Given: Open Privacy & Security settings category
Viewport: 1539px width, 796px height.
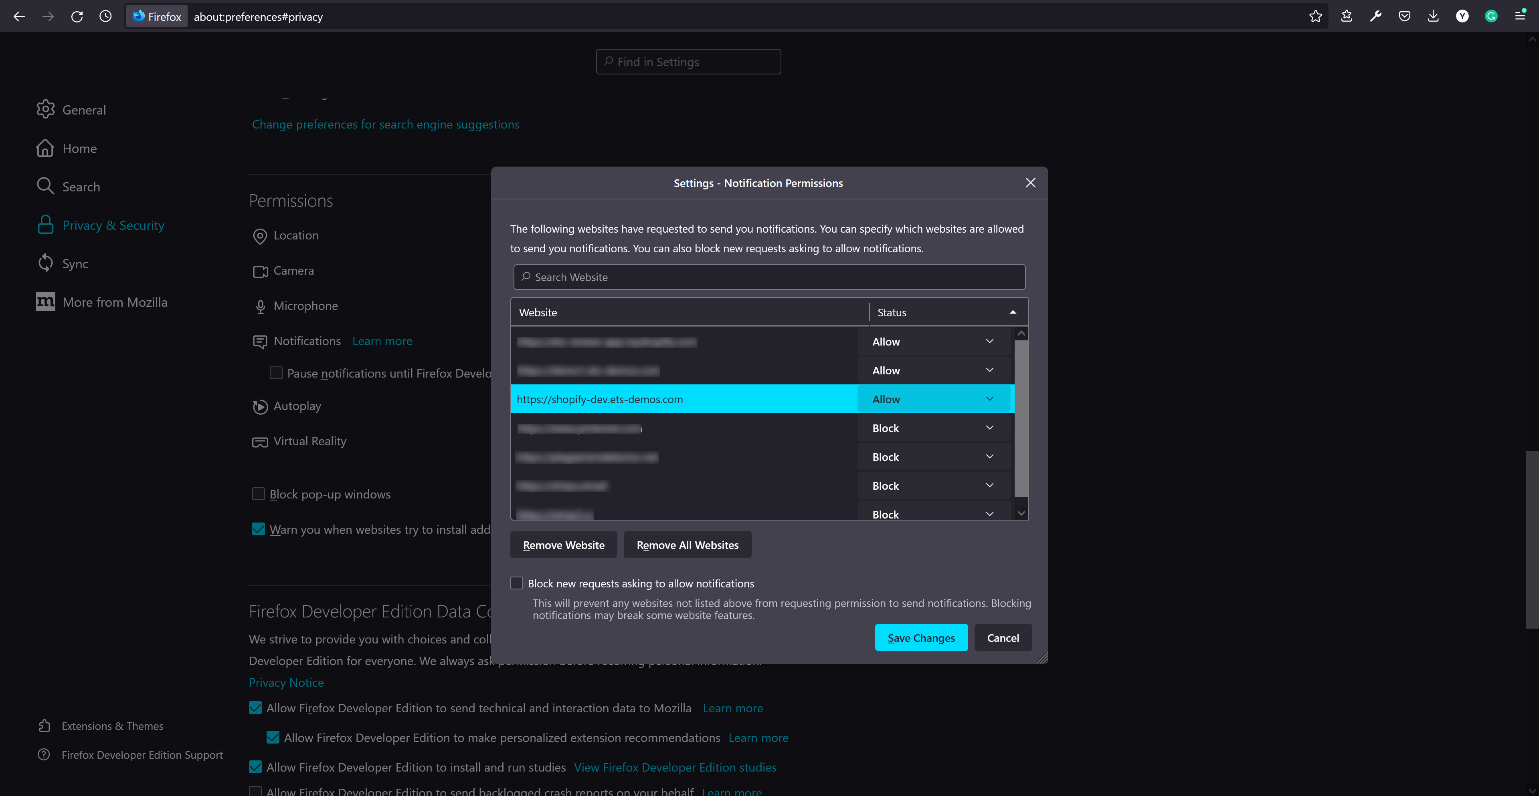Looking at the screenshot, I should [x=100, y=225].
